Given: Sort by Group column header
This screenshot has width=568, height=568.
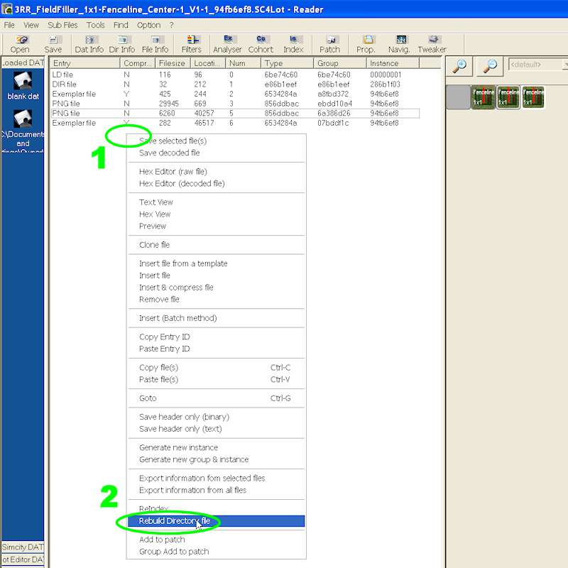Looking at the screenshot, I should 340,63.
